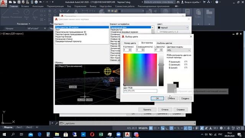Screen dimensions: 245x138
Task: Click the AutoCAD application menu logo
Action: (3, 3)
